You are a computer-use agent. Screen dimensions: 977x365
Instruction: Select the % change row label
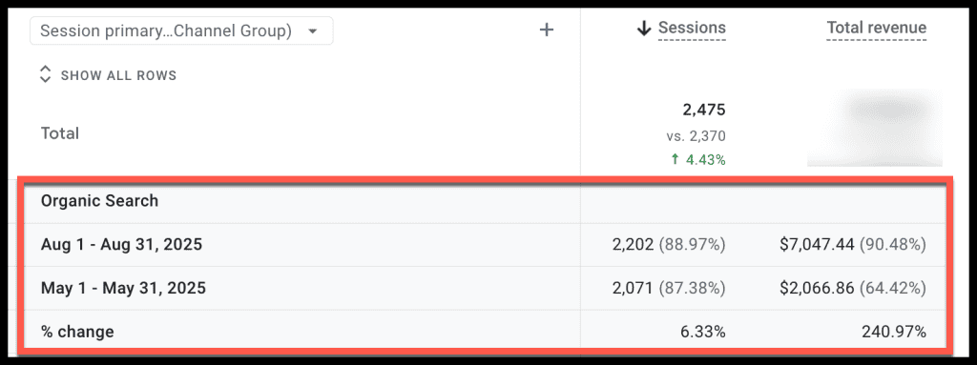coord(77,332)
